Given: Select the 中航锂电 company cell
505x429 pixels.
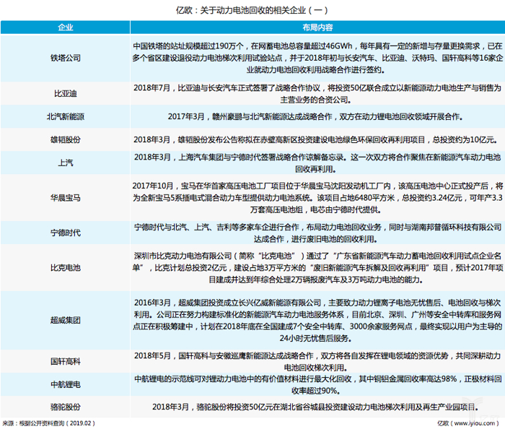Looking at the screenshot, I should click(x=66, y=384).
